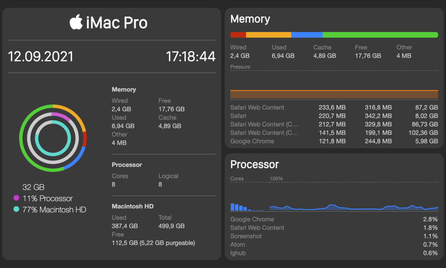Select the Screenshot 1.1% process row
The image size is (446, 268).
(334, 236)
